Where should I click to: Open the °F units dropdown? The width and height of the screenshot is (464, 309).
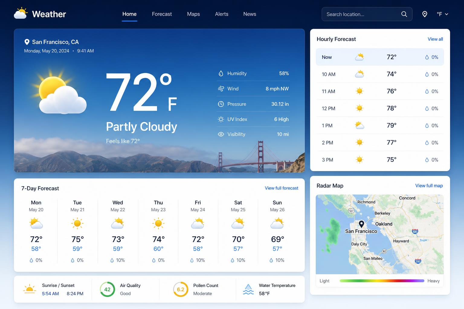pyautogui.click(x=442, y=14)
